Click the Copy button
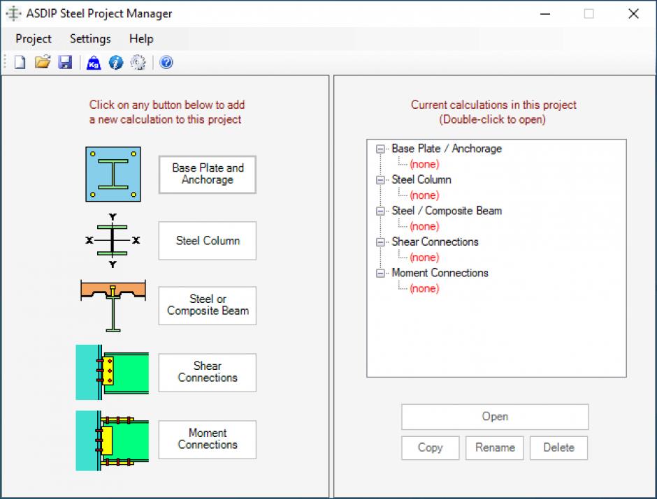657x499 pixels. pyautogui.click(x=431, y=448)
